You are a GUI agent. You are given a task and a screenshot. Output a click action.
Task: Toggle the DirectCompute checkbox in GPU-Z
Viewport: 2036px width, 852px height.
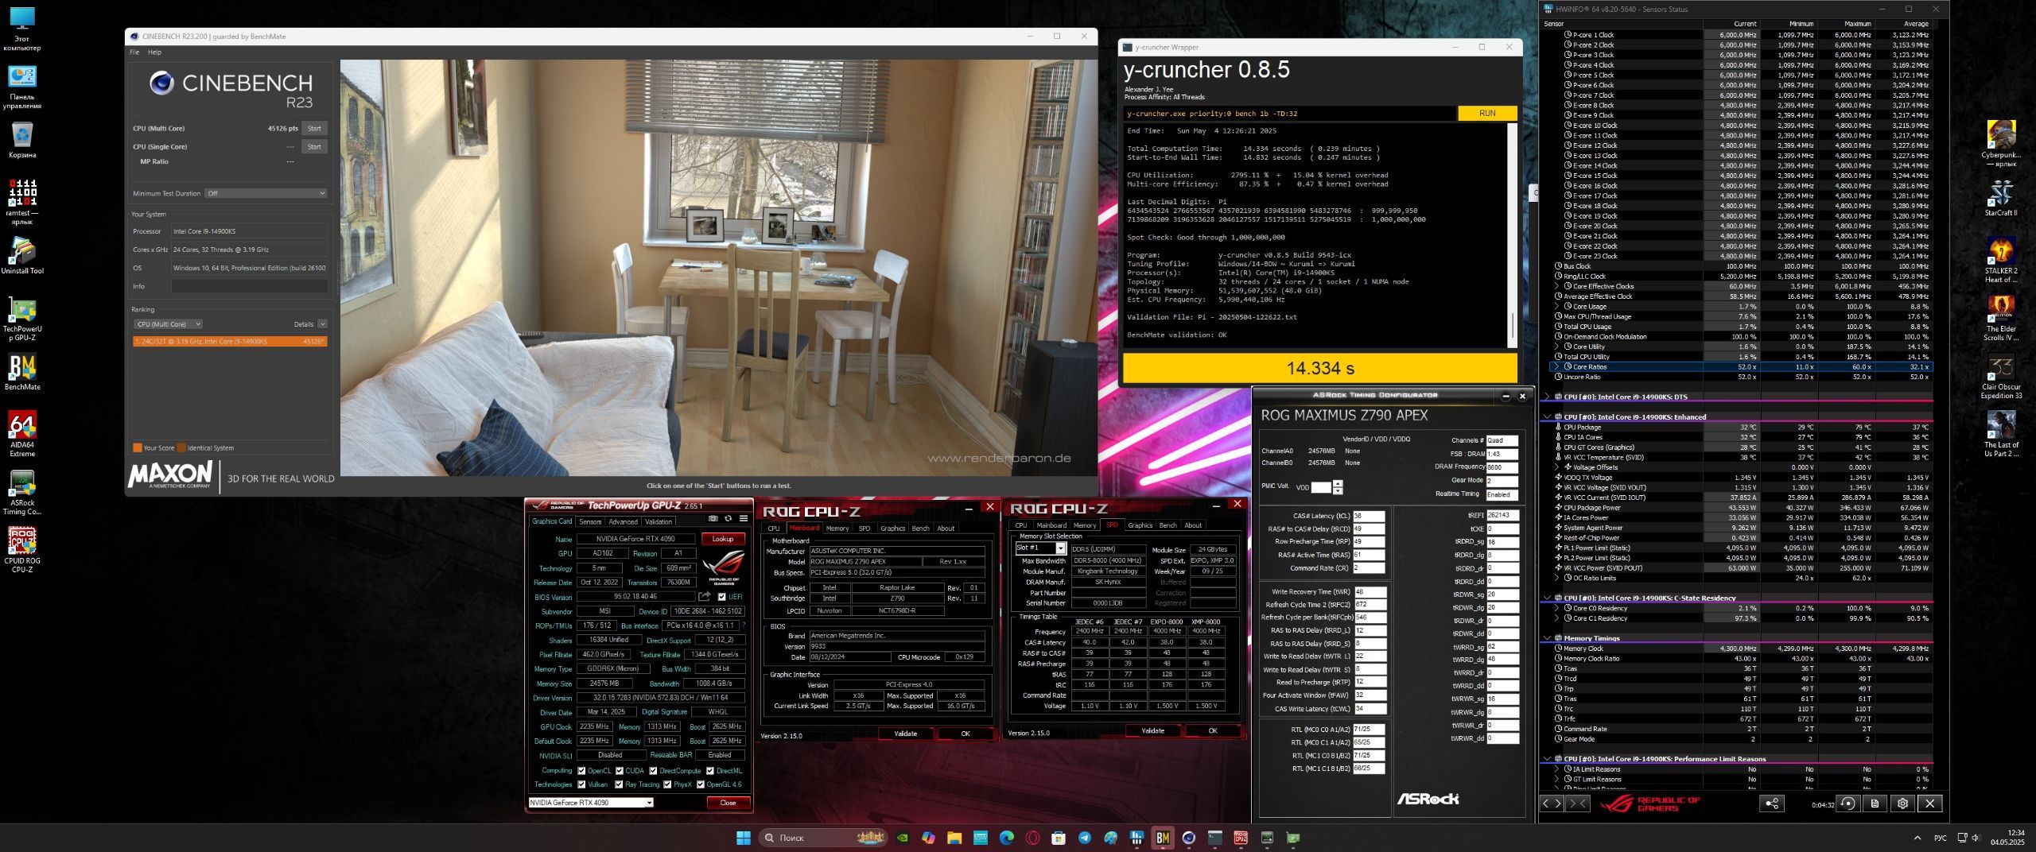click(x=653, y=771)
